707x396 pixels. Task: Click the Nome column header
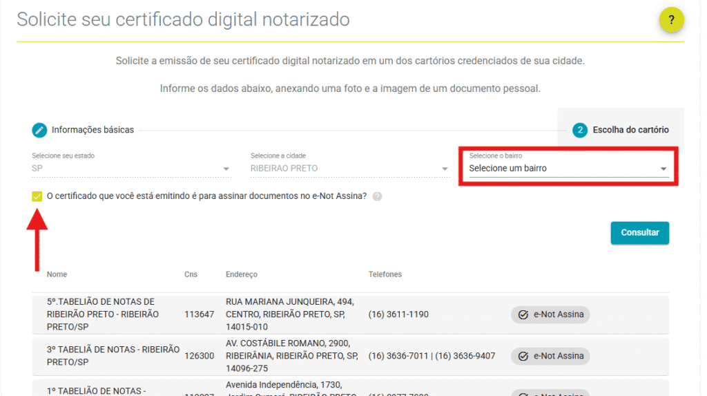[57, 274]
